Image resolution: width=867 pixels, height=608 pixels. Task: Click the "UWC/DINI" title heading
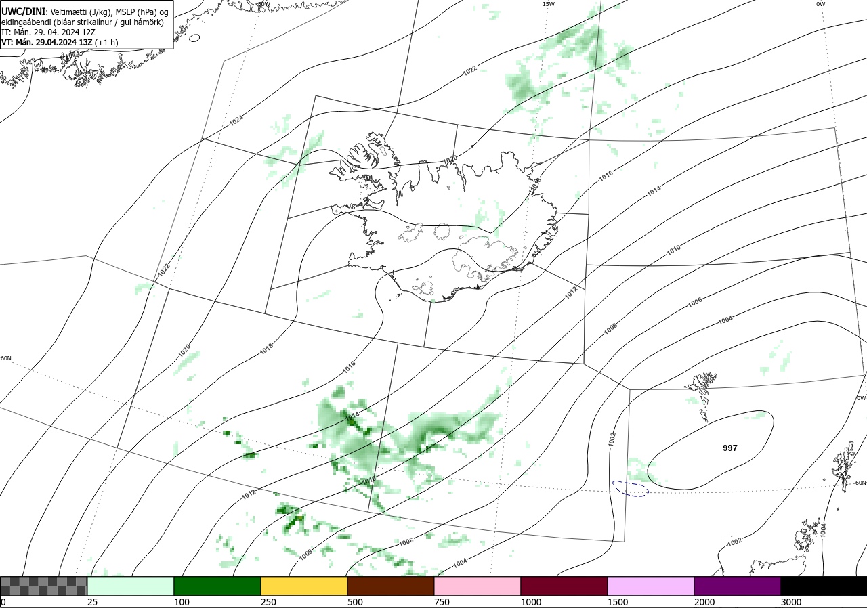23,12
